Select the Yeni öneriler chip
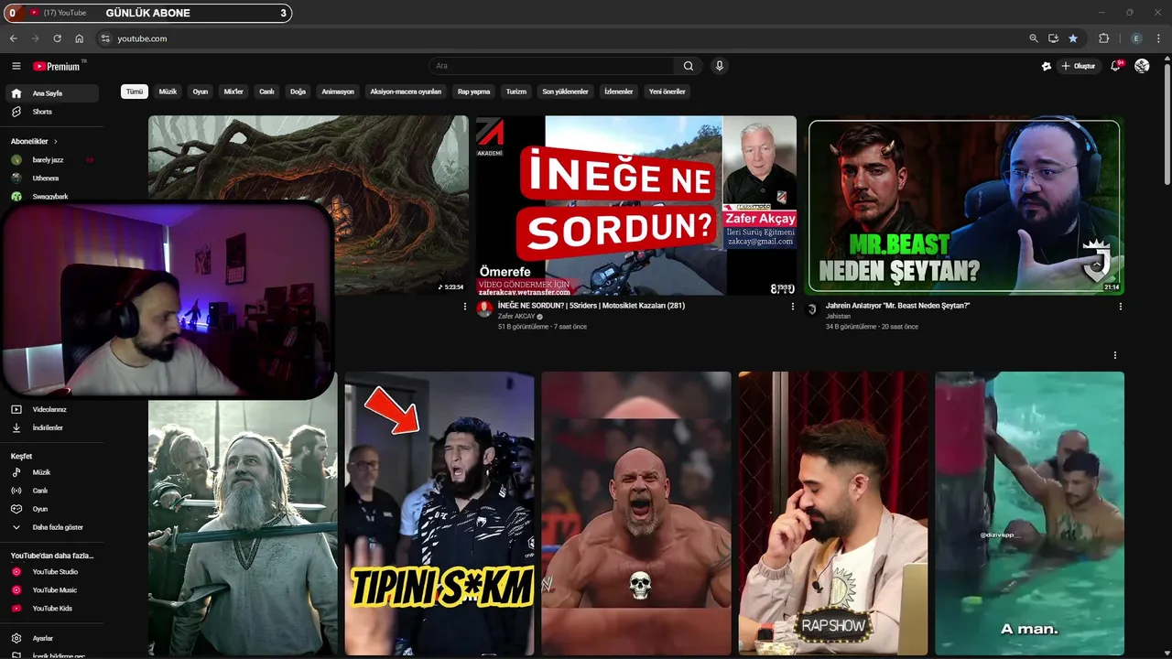 pyautogui.click(x=667, y=92)
